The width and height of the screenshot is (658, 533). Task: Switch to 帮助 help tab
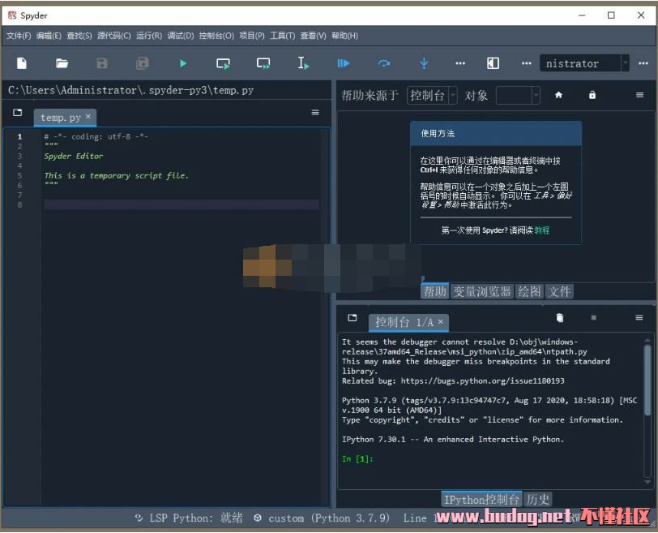click(434, 291)
